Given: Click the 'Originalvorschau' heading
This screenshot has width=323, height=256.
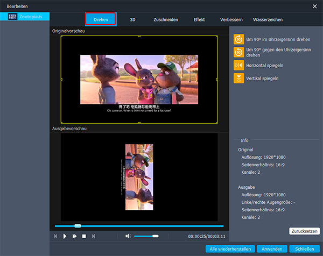Looking at the screenshot, I should pyautogui.click(x=68, y=31).
